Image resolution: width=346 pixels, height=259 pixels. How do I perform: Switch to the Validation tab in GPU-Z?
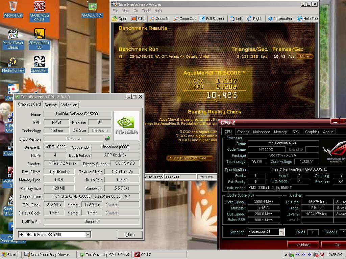click(x=69, y=105)
